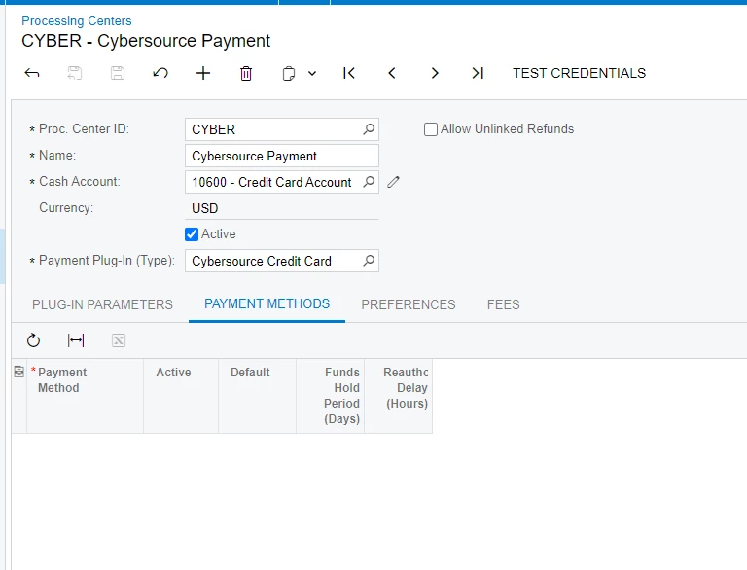Image resolution: width=747 pixels, height=570 pixels.
Task: Go to the next record
Action: click(x=435, y=73)
